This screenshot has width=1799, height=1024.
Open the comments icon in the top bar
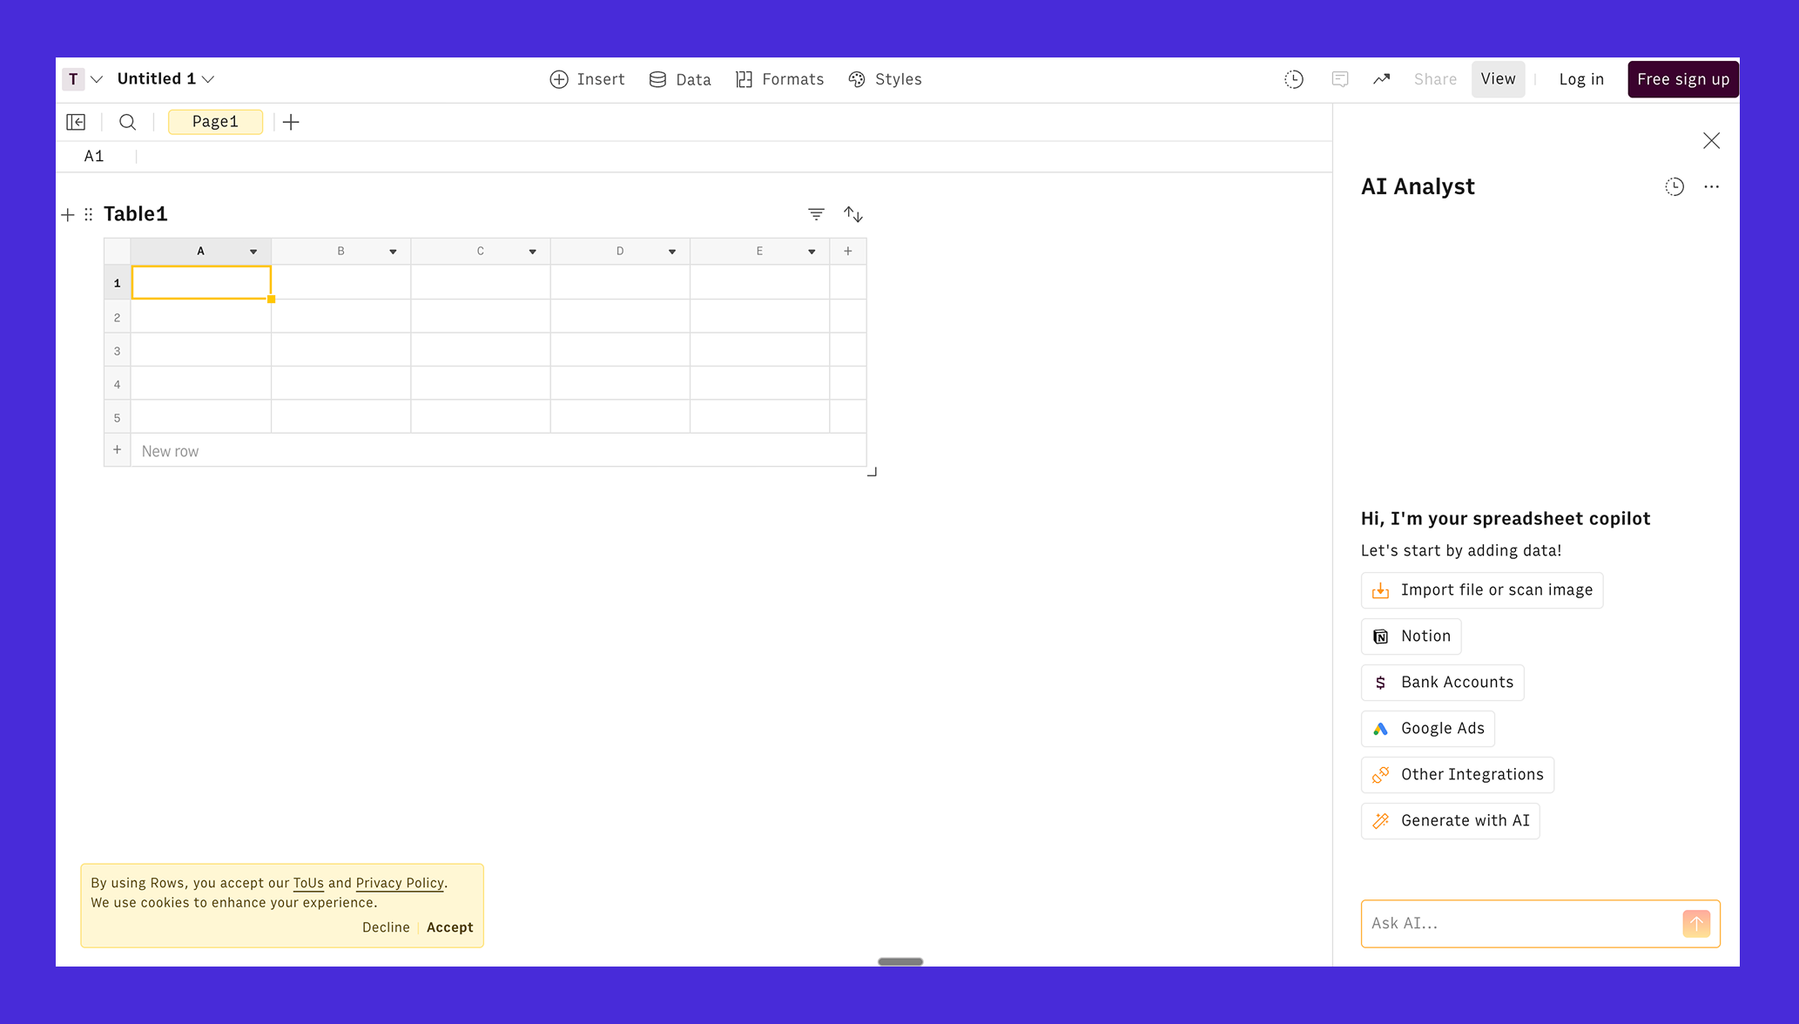[1340, 79]
